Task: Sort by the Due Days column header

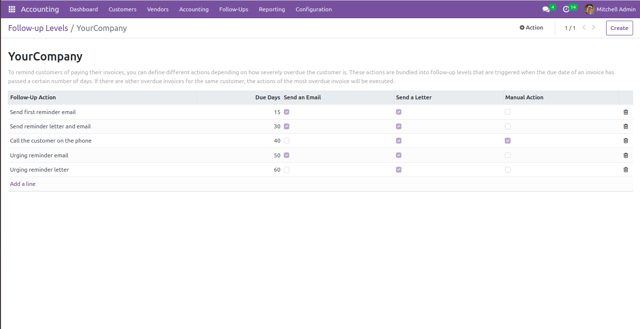Action: click(268, 97)
